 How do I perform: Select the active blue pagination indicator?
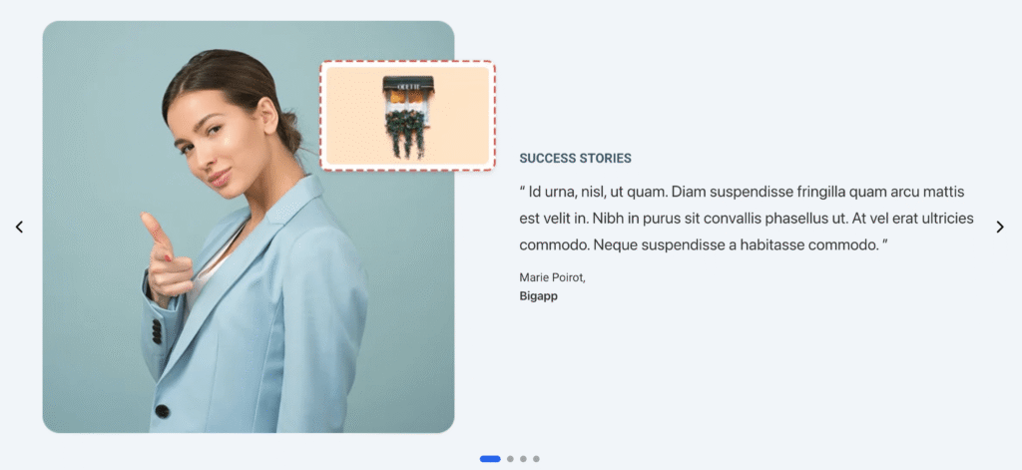[x=490, y=459]
